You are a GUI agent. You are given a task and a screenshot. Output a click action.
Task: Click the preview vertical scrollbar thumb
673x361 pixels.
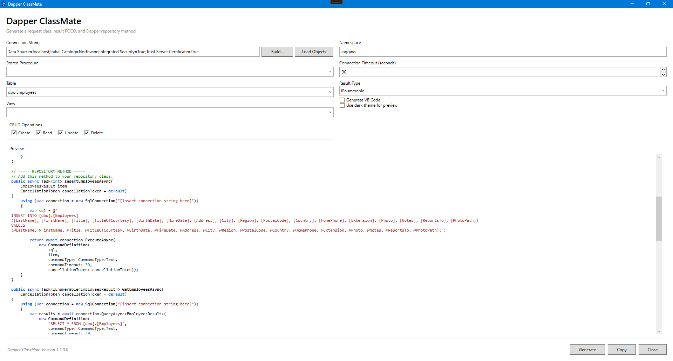coord(659,219)
